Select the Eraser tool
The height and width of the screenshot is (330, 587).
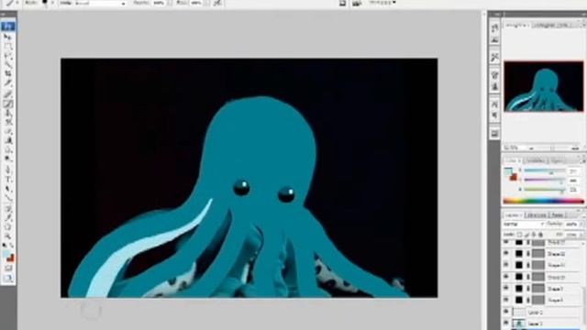[8, 131]
